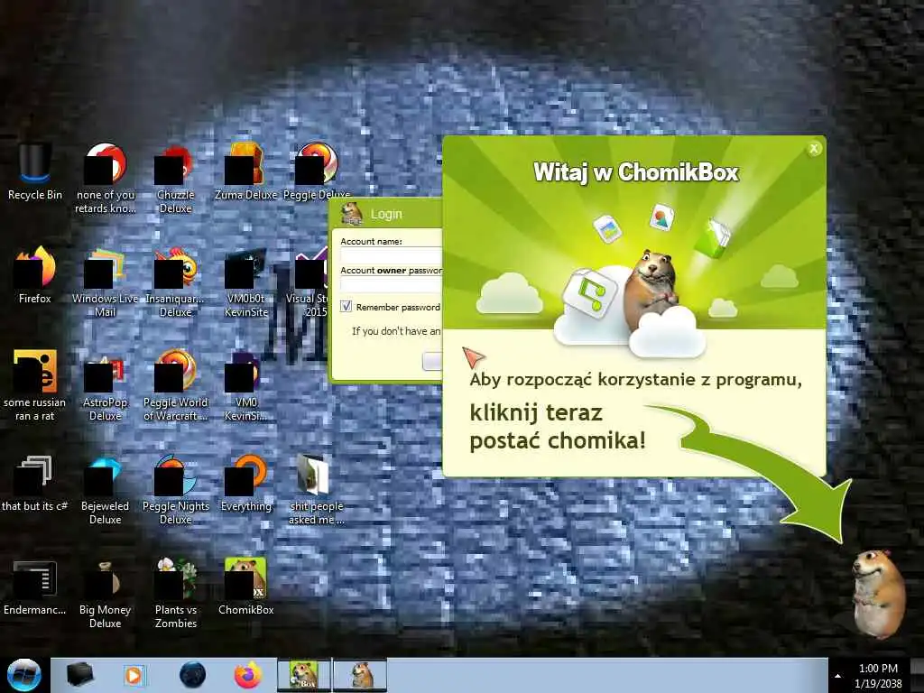This screenshot has height=693, width=924.
Task: Open the ChomikBox desktop shortcut
Action: [245, 587]
